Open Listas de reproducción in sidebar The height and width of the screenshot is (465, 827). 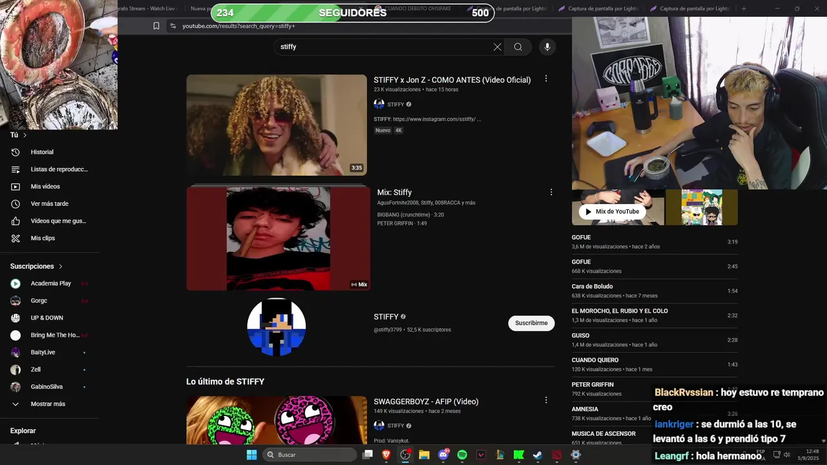[x=59, y=169]
